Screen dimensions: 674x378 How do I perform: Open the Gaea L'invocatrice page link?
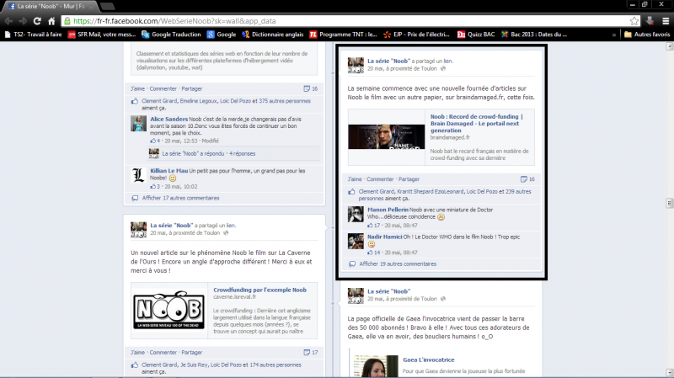429,360
